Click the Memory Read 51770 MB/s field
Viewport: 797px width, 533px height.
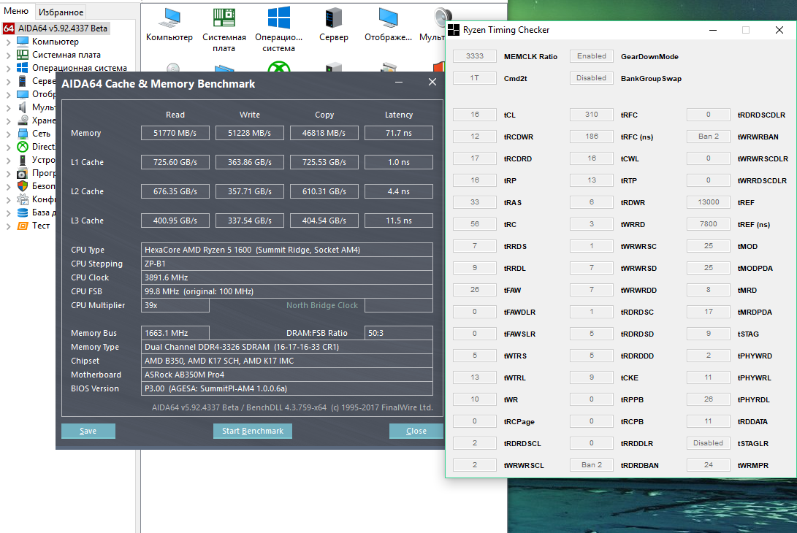tap(175, 133)
